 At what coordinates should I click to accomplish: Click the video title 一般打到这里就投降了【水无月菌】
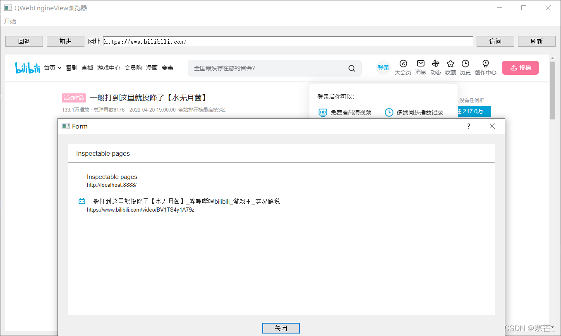148,98
